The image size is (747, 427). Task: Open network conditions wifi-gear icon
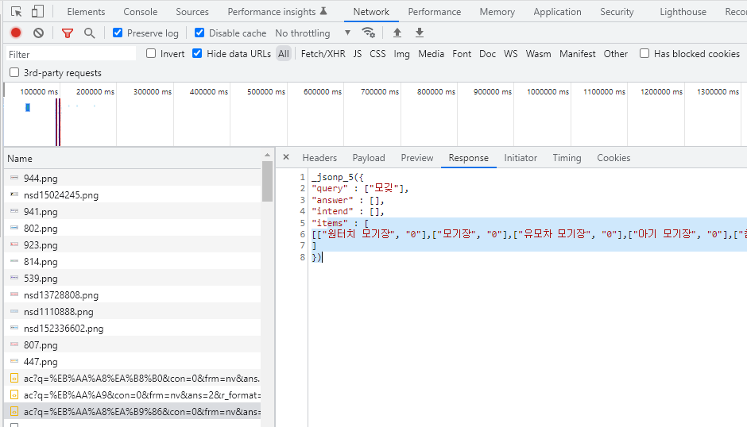pyautogui.click(x=368, y=33)
